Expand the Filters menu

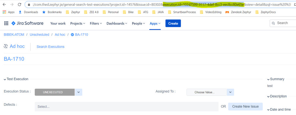(96, 24)
